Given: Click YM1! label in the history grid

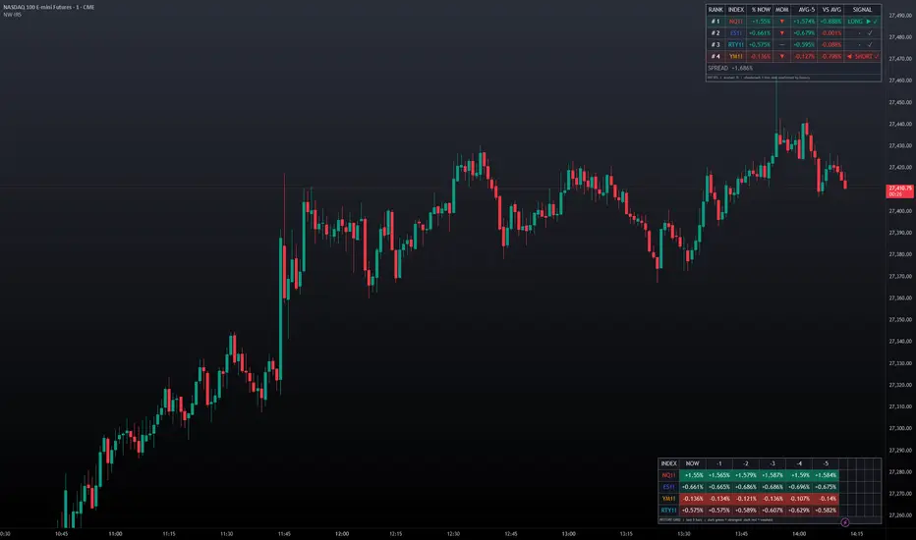Looking at the screenshot, I should 669,499.
